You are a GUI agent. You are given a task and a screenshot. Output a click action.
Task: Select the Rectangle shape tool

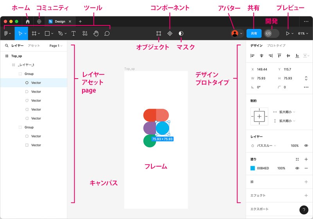[x=47, y=33]
